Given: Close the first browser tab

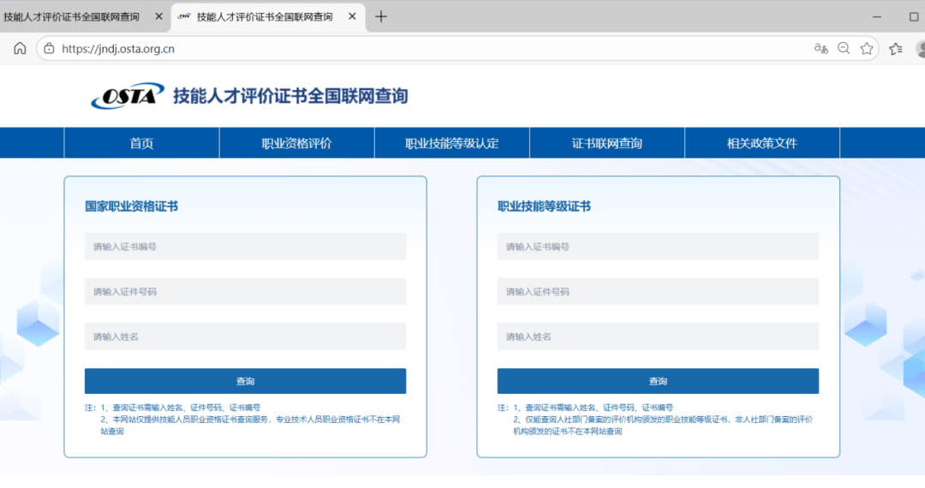Looking at the screenshot, I should (158, 16).
